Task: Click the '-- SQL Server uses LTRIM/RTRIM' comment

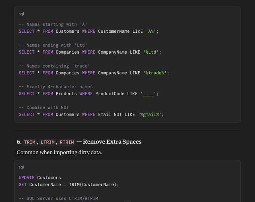Action: pos(58,198)
